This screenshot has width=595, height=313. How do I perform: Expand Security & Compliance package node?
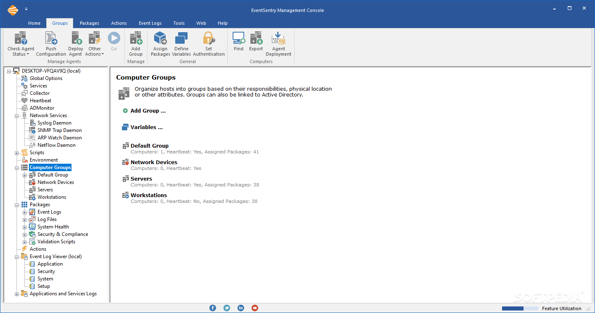pos(25,235)
